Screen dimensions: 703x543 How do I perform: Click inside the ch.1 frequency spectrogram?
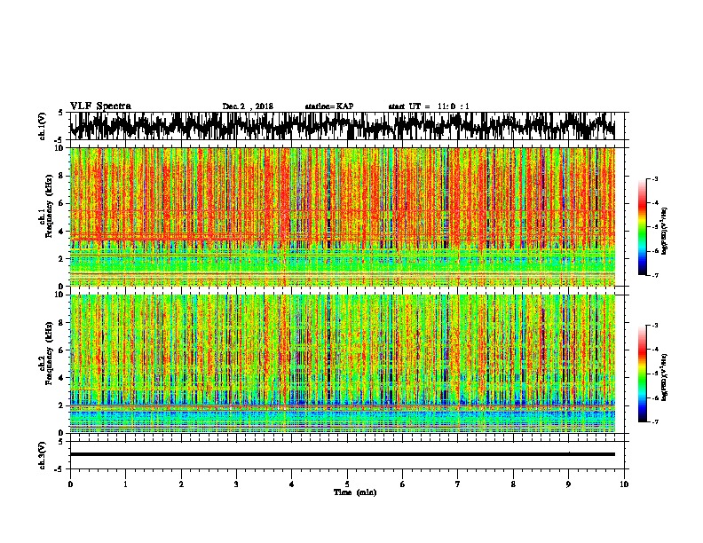click(x=343, y=216)
